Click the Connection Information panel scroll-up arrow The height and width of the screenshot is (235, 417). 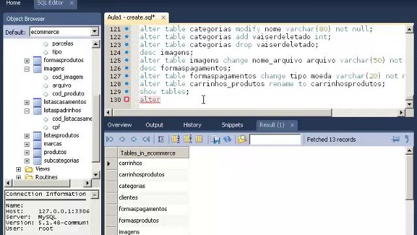tap(94, 195)
